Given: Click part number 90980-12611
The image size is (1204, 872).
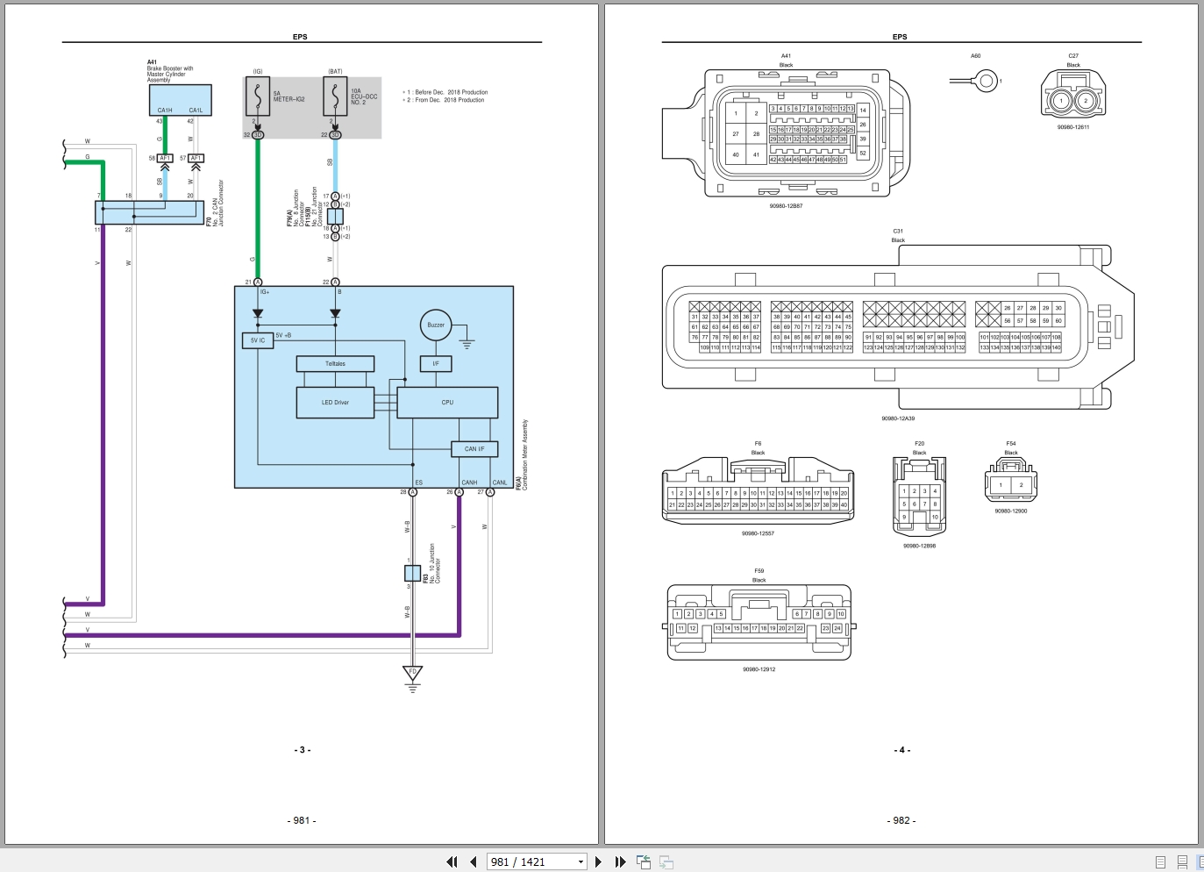Looking at the screenshot, I should 1073,127.
